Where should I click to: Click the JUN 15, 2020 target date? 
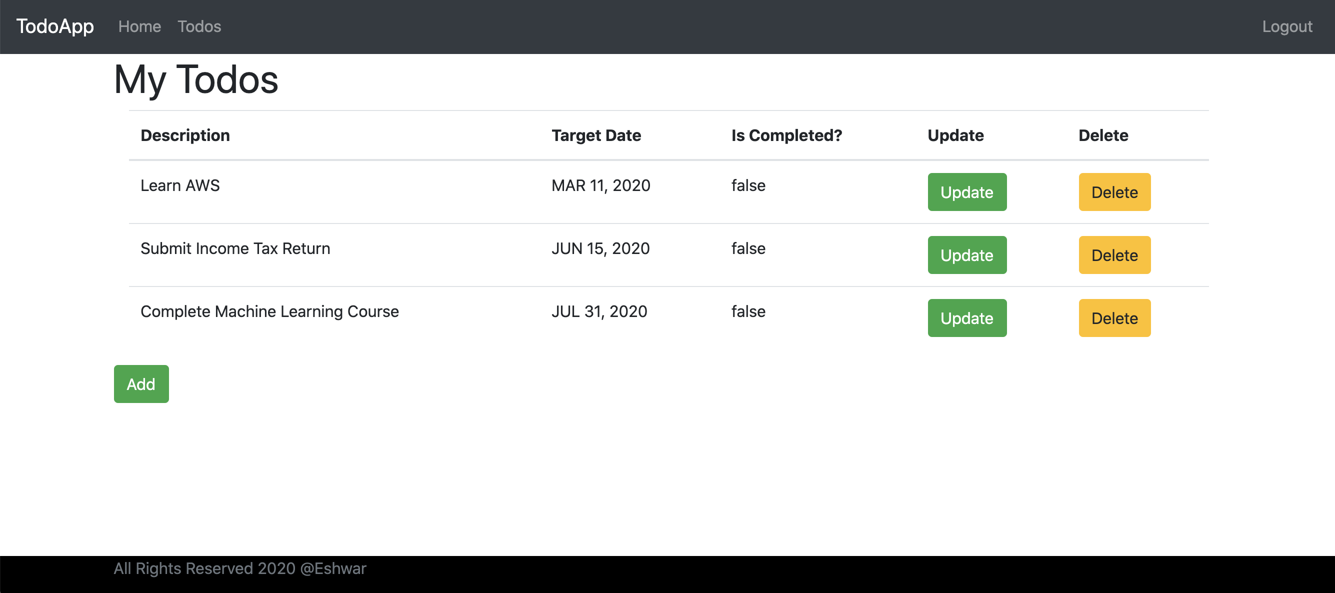click(x=600, y=249)
